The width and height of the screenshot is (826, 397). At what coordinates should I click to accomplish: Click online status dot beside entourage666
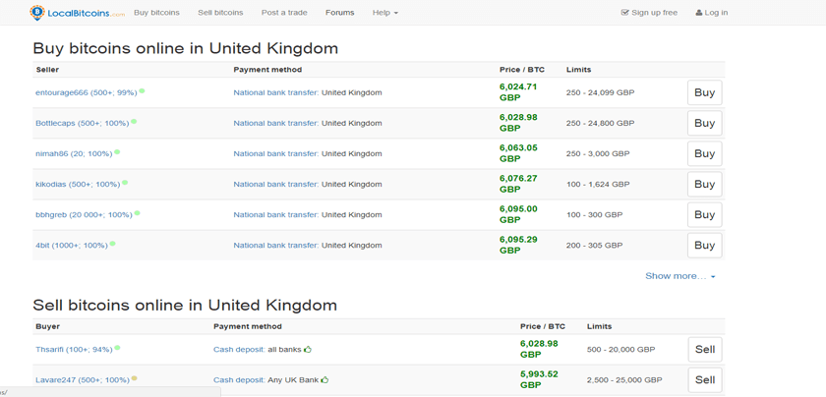(x=143, y=91)
